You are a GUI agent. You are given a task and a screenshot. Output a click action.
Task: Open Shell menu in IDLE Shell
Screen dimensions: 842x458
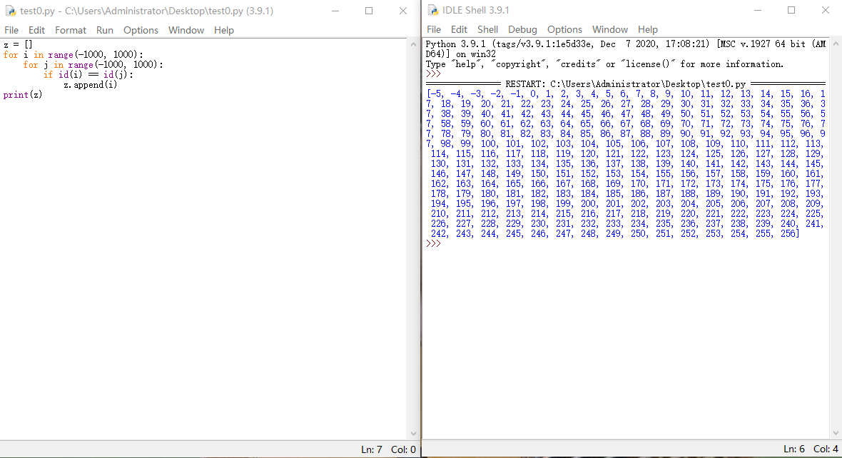[487, 29]
